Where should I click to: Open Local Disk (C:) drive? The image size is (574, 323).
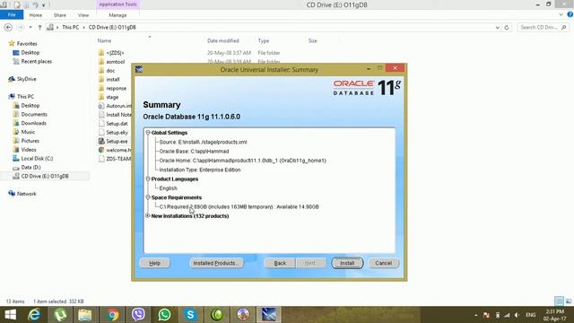[x=37, y=159]
